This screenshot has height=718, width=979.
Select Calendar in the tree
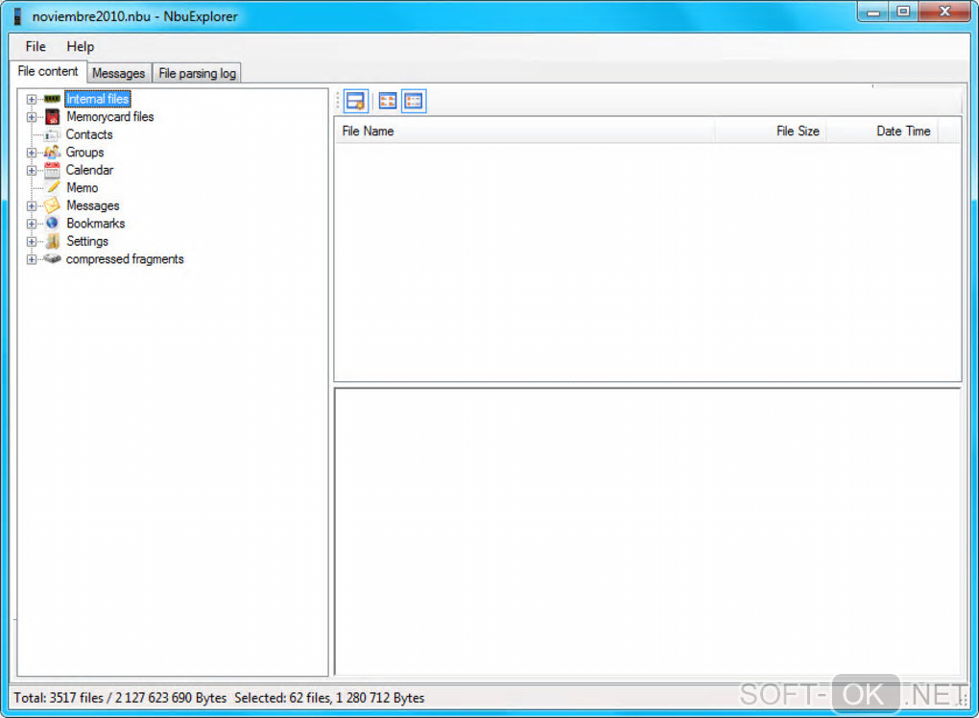[x=90, y=170]
